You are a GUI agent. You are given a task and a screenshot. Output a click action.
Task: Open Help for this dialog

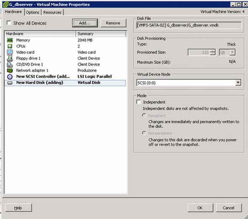pyautogui.click(x=18, y=208)
